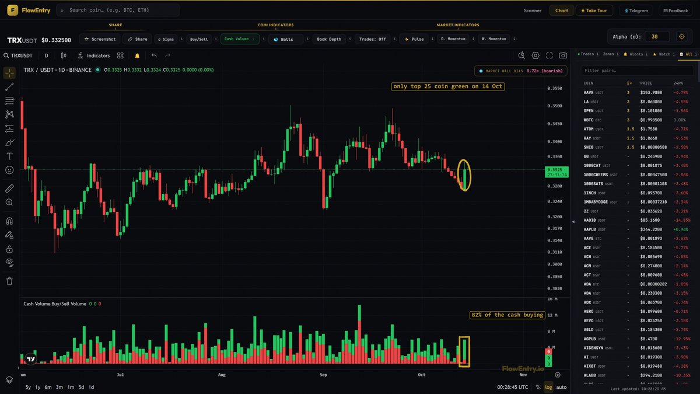Click the Search coin input field

pyautogui.click(x=118, y=10)
